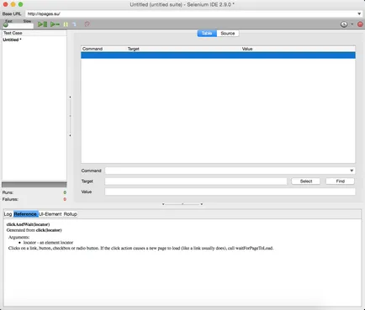Toggle the red record button
Image resolution: width=365 pixels, height=310 pixels.
click(x=360, y=24)
